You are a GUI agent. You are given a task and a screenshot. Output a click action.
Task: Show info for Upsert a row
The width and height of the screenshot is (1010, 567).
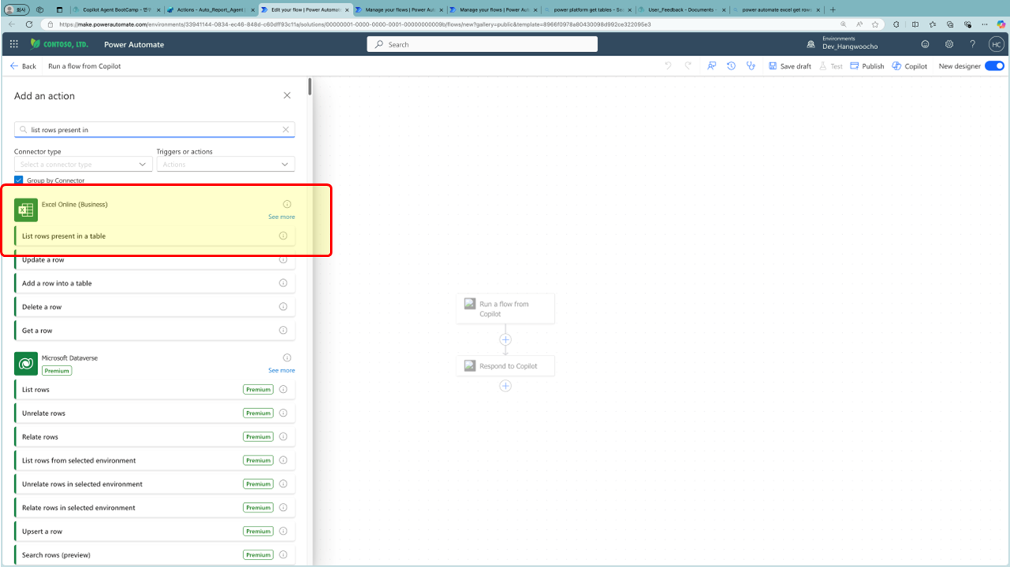[283, 531]
